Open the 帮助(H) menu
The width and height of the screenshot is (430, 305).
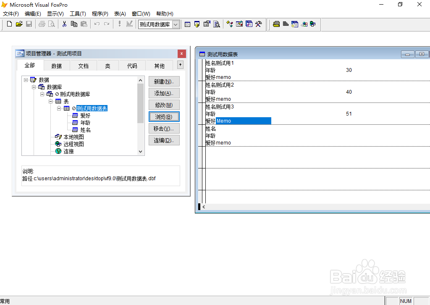pyautogui.click(x=165, y=14)
